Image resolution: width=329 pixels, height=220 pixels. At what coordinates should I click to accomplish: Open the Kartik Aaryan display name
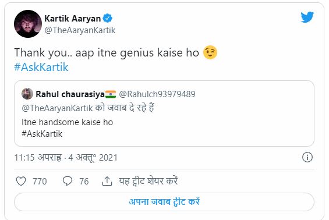coord(73,19)
